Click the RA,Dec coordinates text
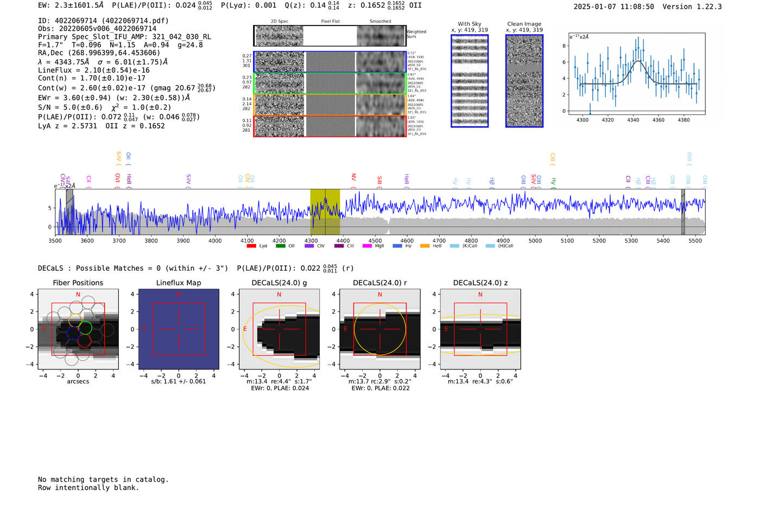760x517 pixels. pyautogui.click(x=99, y=53)
